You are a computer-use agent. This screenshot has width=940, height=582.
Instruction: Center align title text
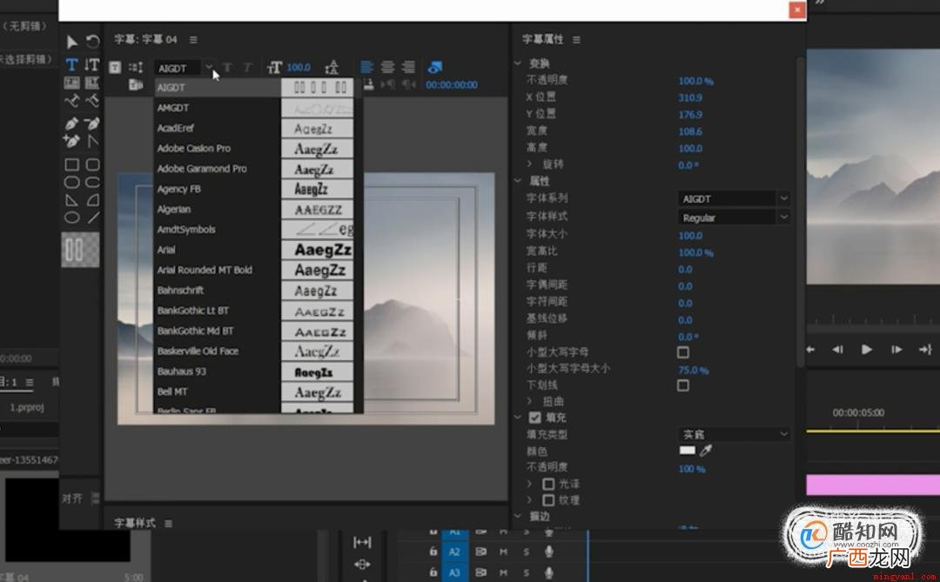[x=387, y=67]
